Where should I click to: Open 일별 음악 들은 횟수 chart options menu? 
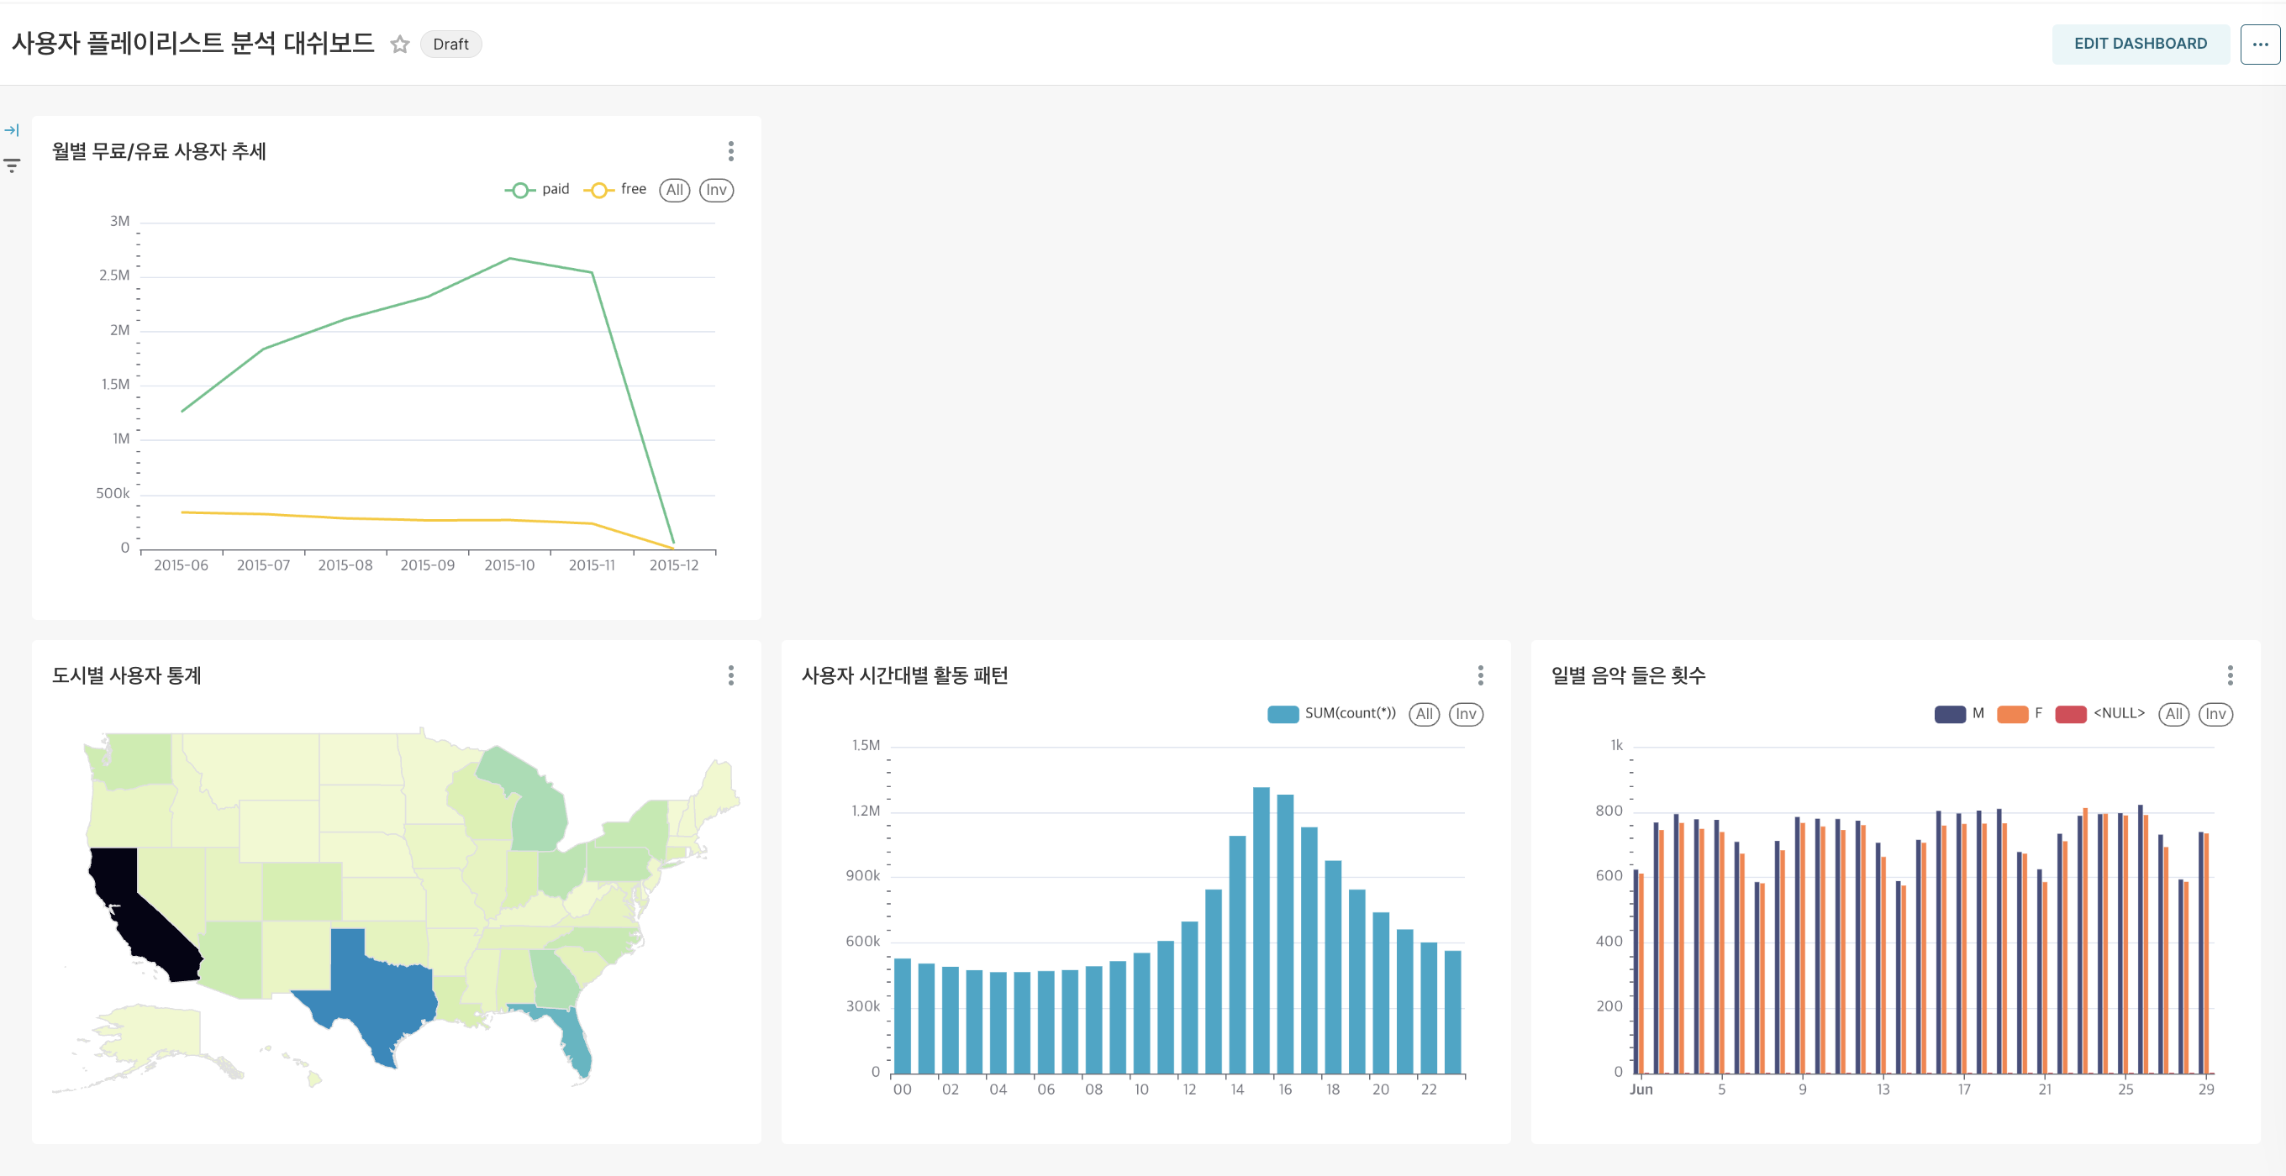[x=2229, y=676]
